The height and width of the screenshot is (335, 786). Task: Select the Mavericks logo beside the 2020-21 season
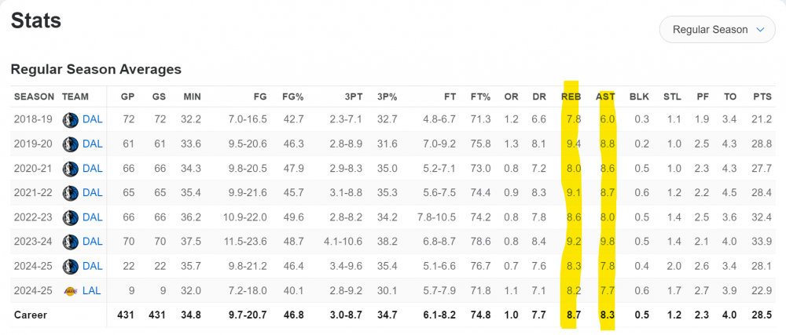pos(71,168)
